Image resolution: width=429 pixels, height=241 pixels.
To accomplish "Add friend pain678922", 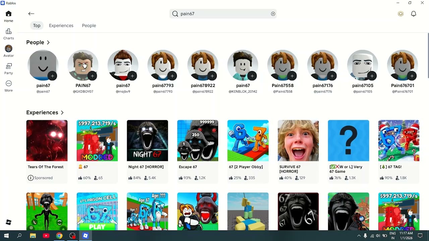I will pyautogui.click(x=212, y=76).
